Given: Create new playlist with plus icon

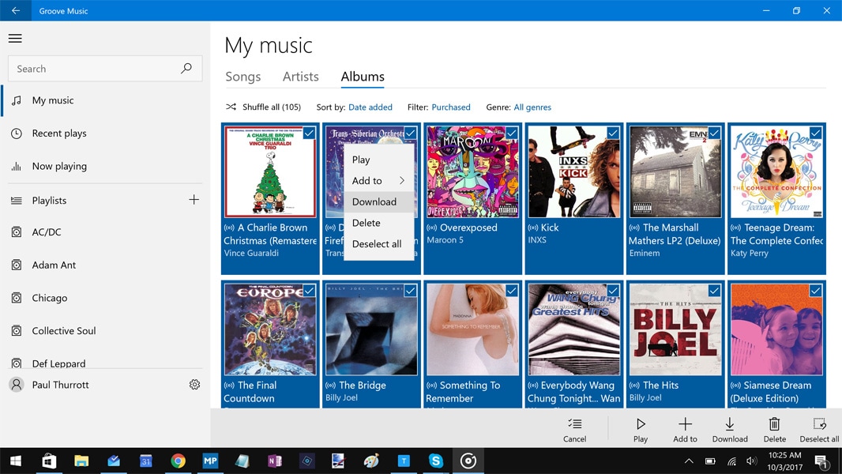Looking at the screenshot, I should point(194,200).
